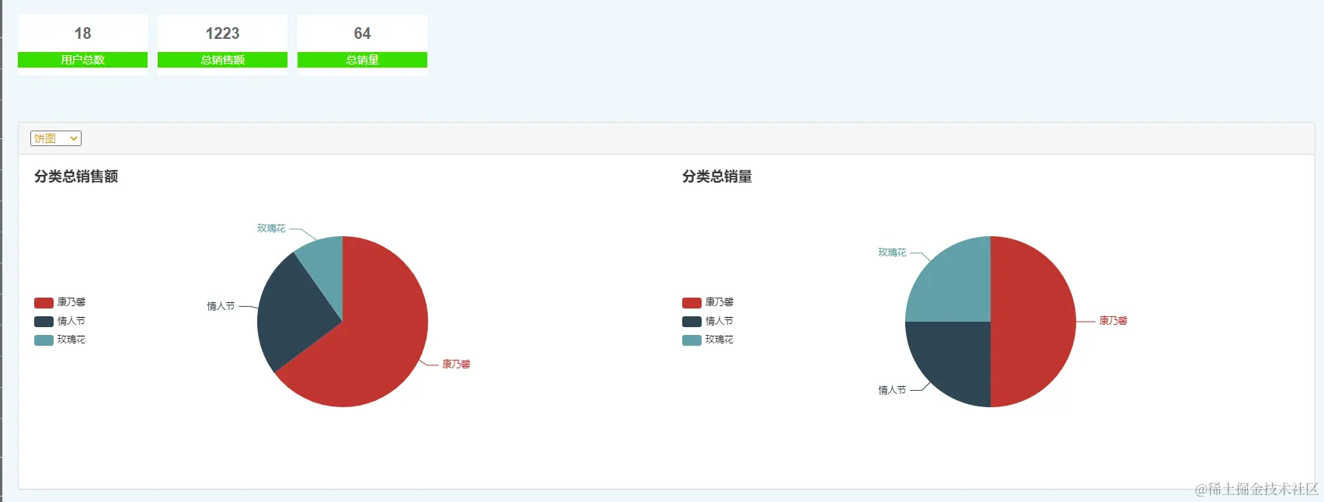Toggle 玫瑰花 teal legend swatch in 分类总销售额
1324x502 pixels.
44,340
